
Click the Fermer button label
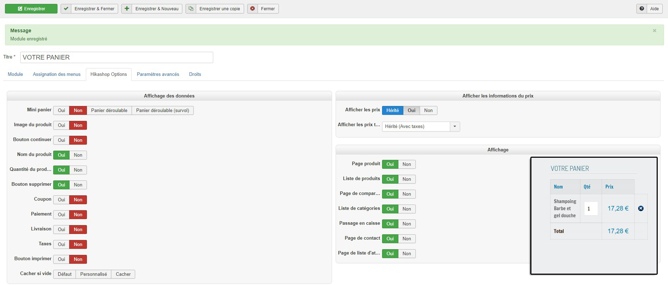(x=268, y=9)
